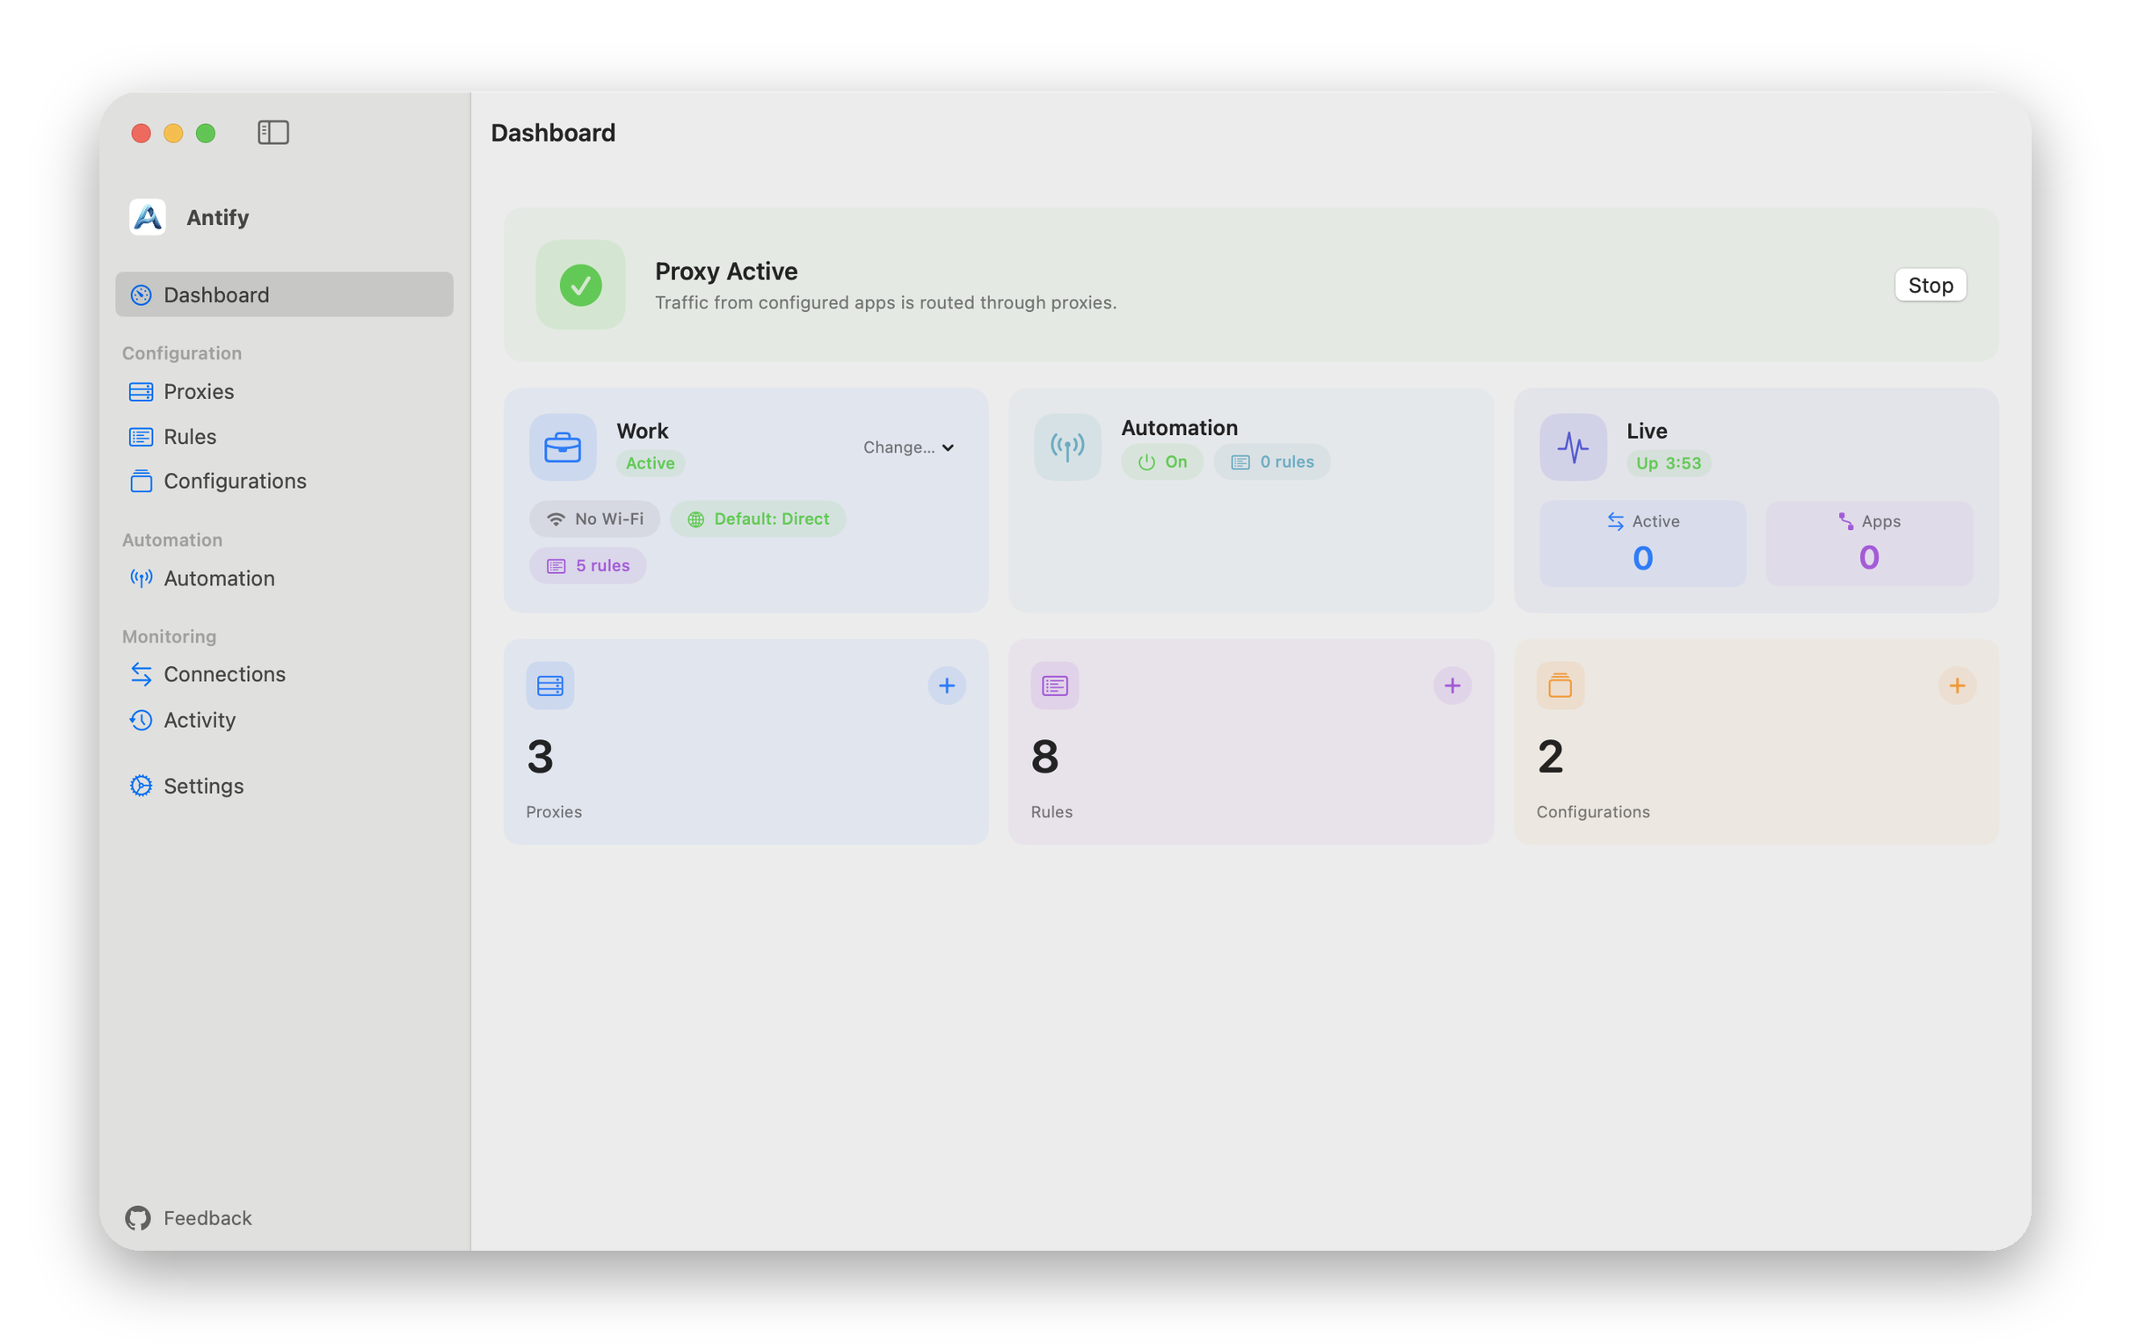This screenshot has height=1343, width=2131.
Task: Click the No Wi-Fi badge
Action: pos(594,519)
